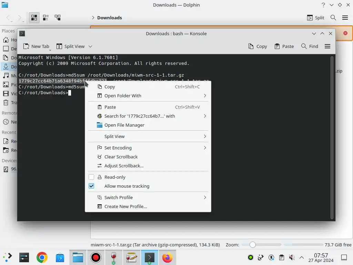
Task: Choose Split View in the context menu
Action: pos(148,136)
